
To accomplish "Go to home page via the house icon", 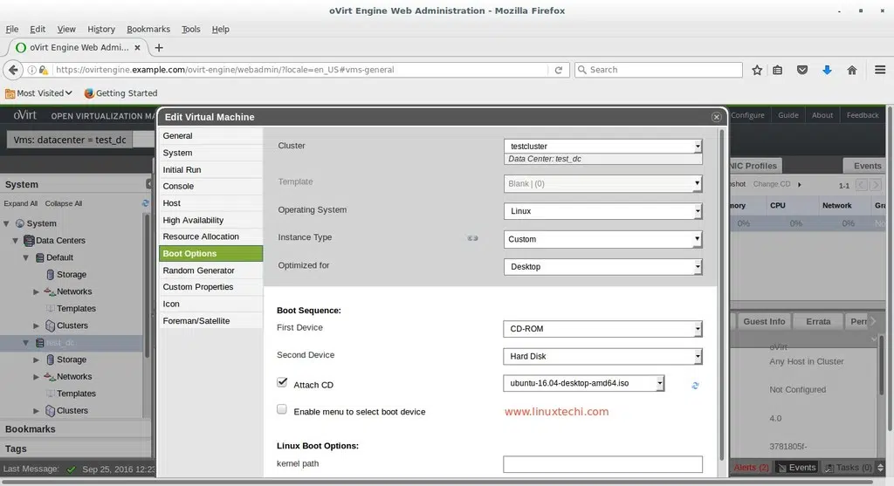I will tap(852, 70).
